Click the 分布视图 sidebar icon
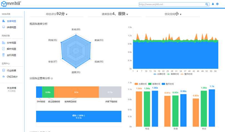Viewport: 225px width, 132px height. point(4,43)
